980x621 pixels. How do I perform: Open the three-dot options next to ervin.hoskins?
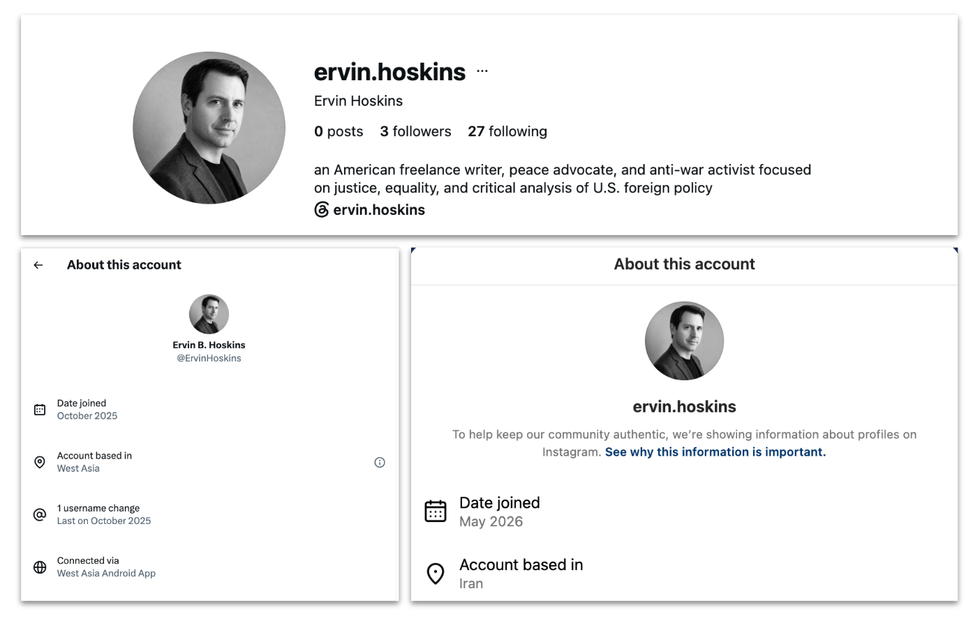[482, 71]
